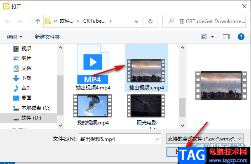Expand the chevron after CRTube breadcrumb
The height and width of the screenshot is (164, 251).
click(x=110, y=21)
